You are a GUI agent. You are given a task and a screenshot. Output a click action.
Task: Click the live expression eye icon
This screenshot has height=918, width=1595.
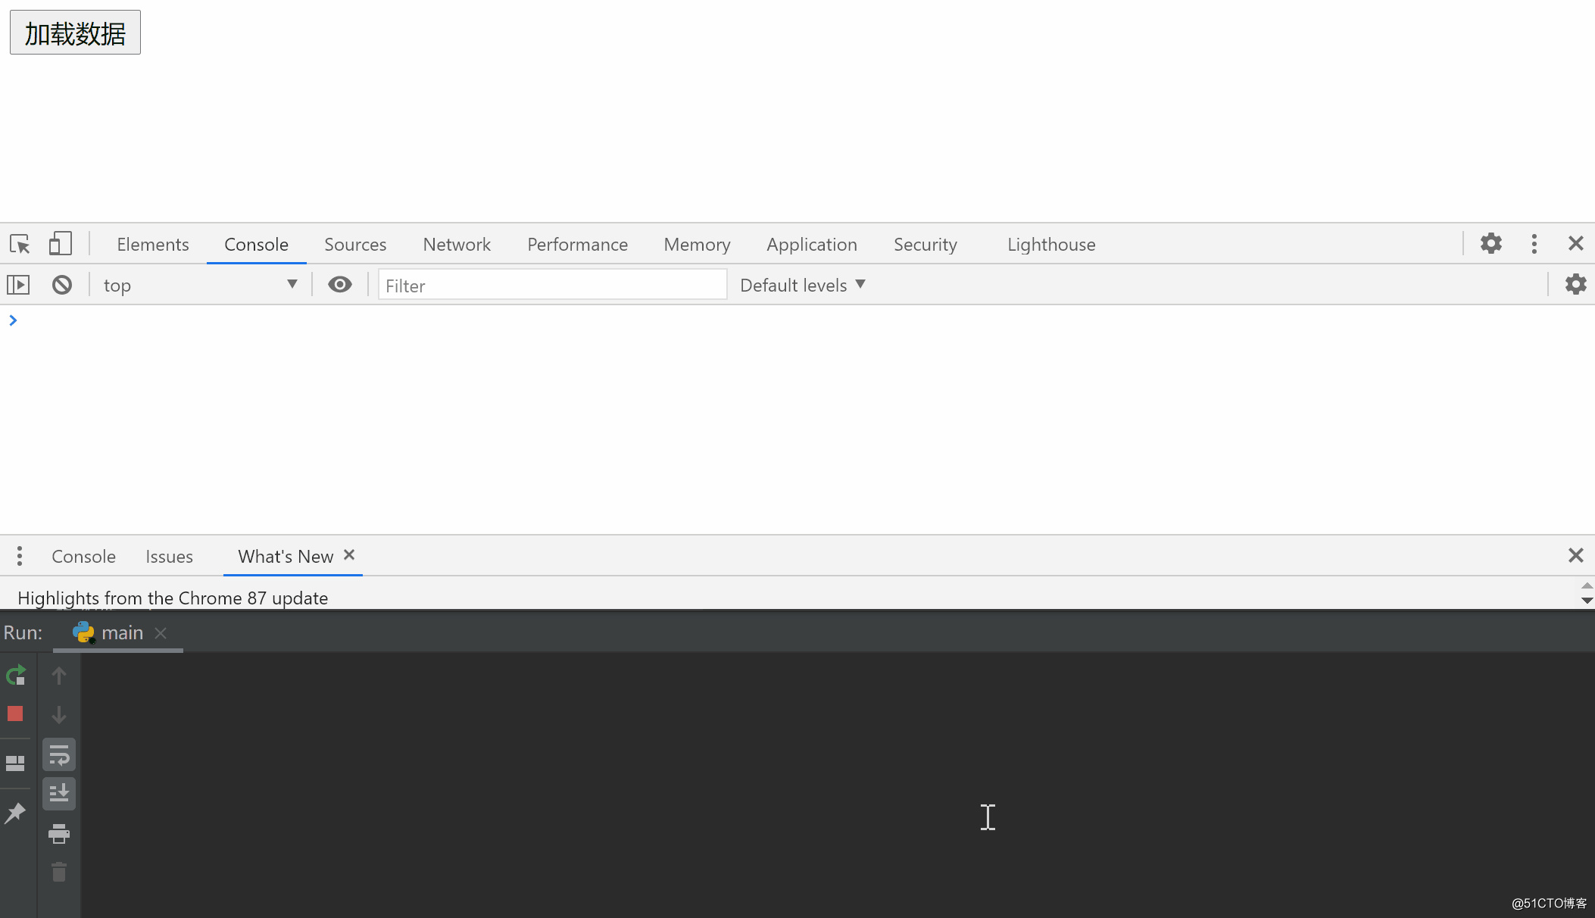[339, 285]
